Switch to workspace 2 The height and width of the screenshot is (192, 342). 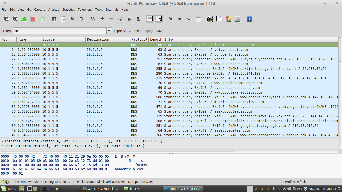click(x=256, y=189)
